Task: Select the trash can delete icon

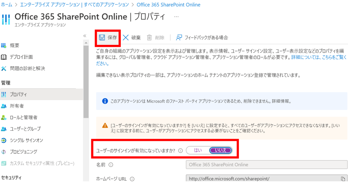Action: pos(149,38)
